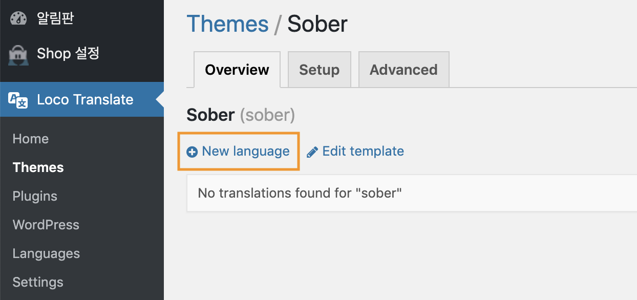Click the plus icon beside New language
The height and width of the screenshot is (300, 637).
click(192, 152)
